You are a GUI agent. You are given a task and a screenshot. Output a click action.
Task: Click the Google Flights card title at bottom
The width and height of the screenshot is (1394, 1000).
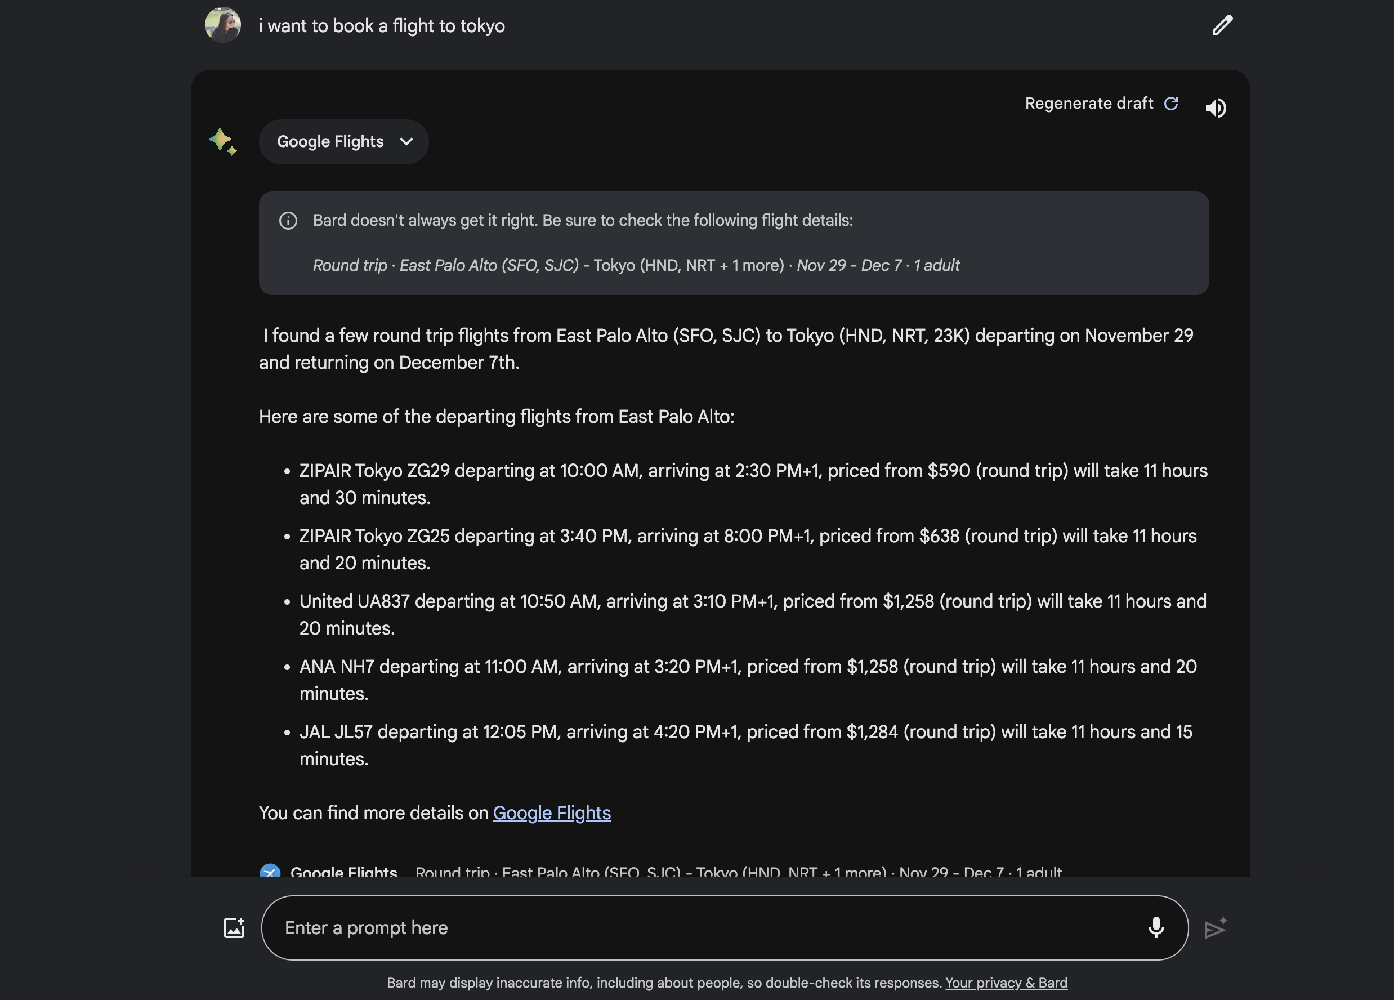(x=343, y=872)
